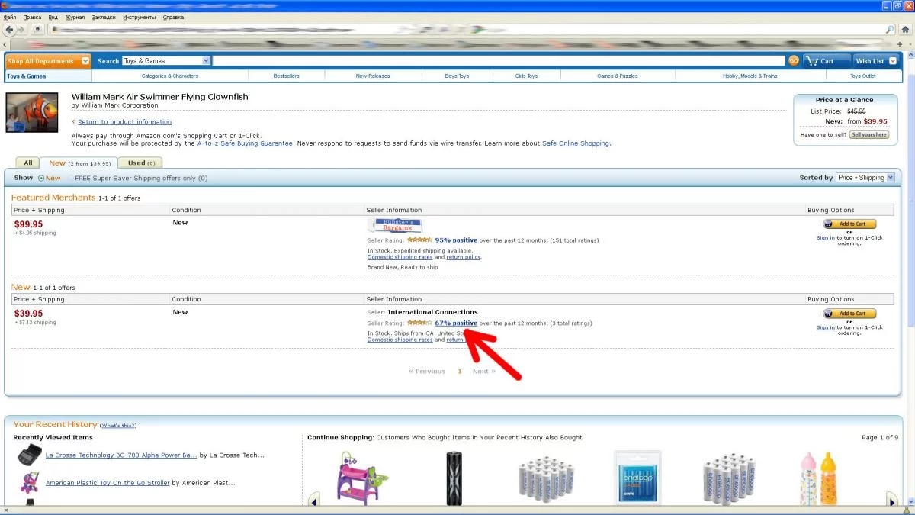Select the New radio button under Show
This screenshot has width=915, height=515.
[x=41, y=178]
